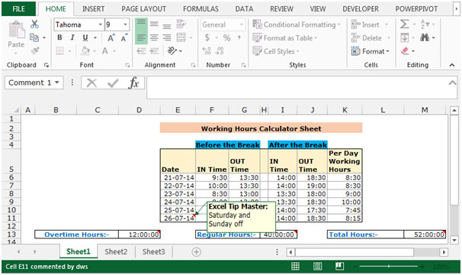
Task: Switch to the REVIEW tab
Action: tap(281, 9)
